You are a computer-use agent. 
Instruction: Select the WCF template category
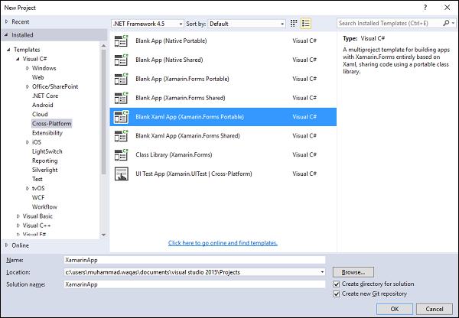tap(38, 197)
